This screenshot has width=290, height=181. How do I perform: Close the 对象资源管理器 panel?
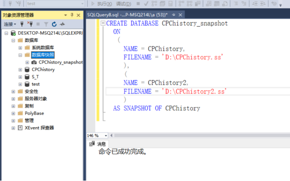pyautogui.click(x=78, y=15)
